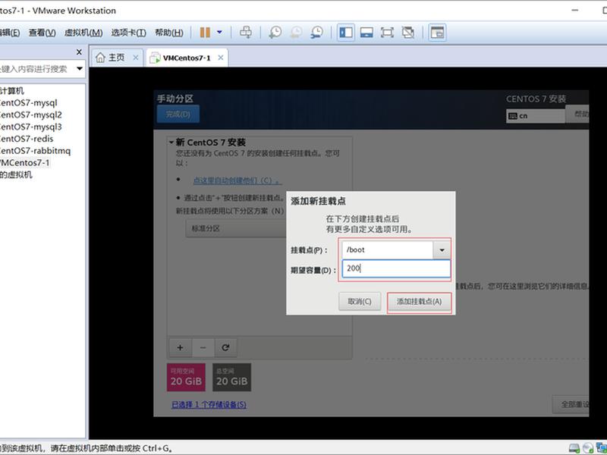Click the 添加挂载点(A) button
This screenshot has width=607, height=455.
tap(420, 301)
